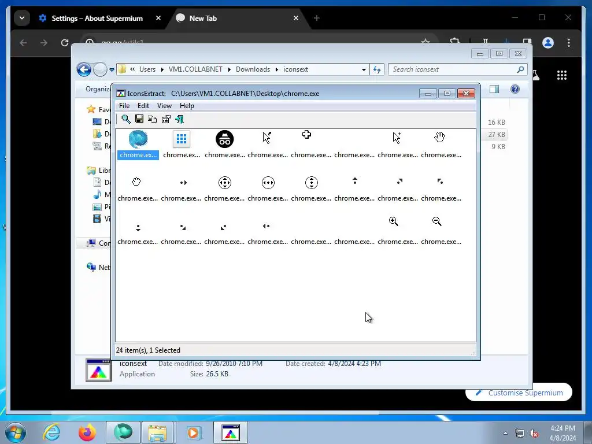The image size is (592, 444).
Task: Click the 16 KB file size entry
Action: pyautogui.click(x=496, y=123)
